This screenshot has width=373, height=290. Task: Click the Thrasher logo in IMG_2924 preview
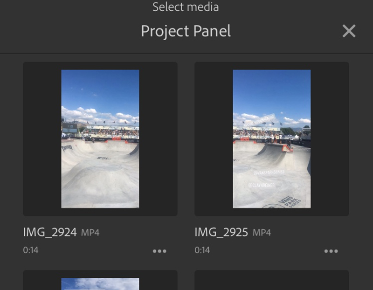(67, 148)
